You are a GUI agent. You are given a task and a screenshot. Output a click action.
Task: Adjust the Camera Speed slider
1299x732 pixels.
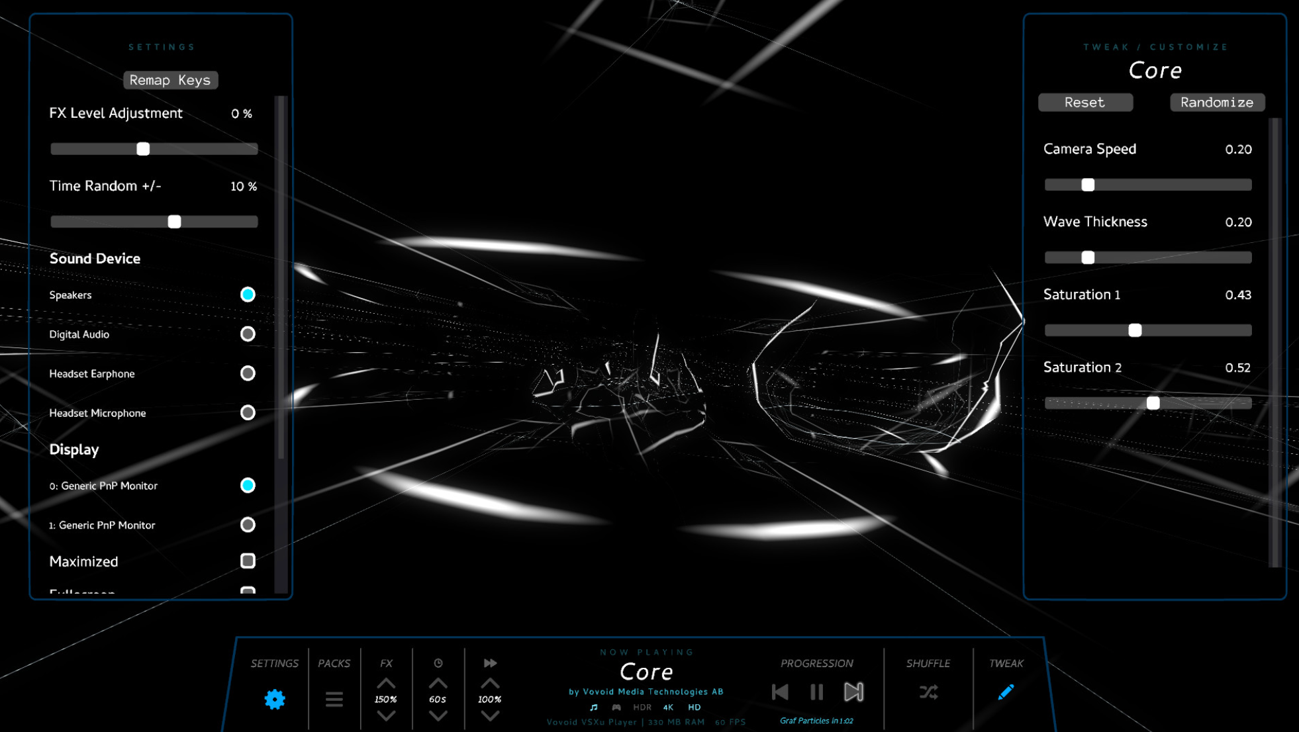pyautogui.click(x=1087, y=185)
